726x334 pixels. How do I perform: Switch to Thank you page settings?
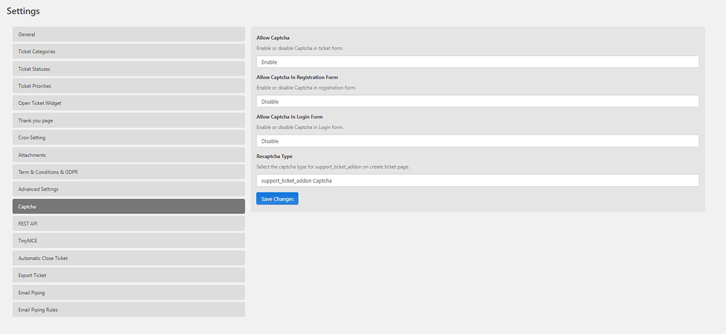pyautogui.click(x=128, y=120)
